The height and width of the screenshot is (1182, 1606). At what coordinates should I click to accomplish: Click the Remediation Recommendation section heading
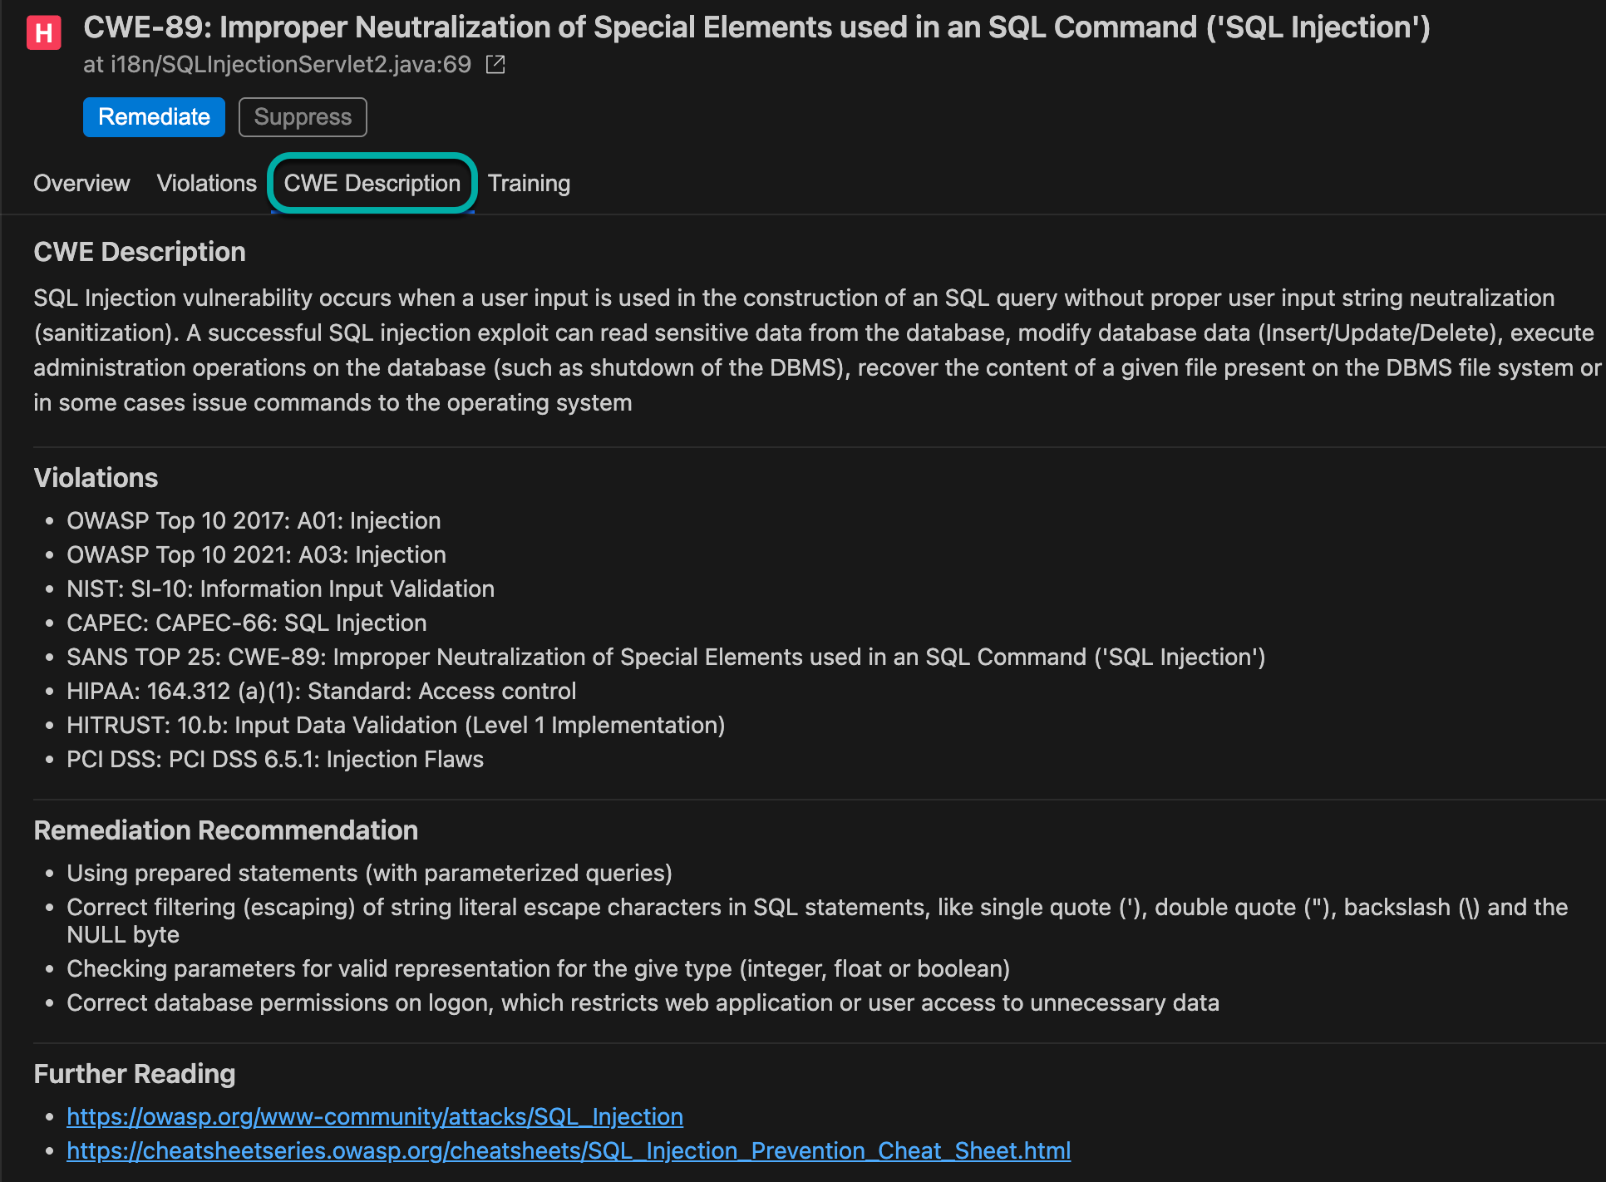(225, 830)
